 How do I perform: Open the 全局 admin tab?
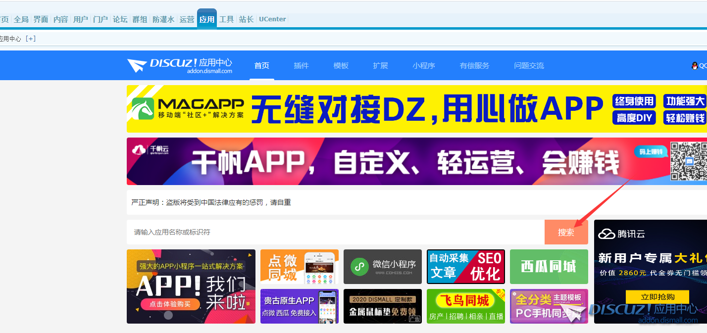click(21, 19)
